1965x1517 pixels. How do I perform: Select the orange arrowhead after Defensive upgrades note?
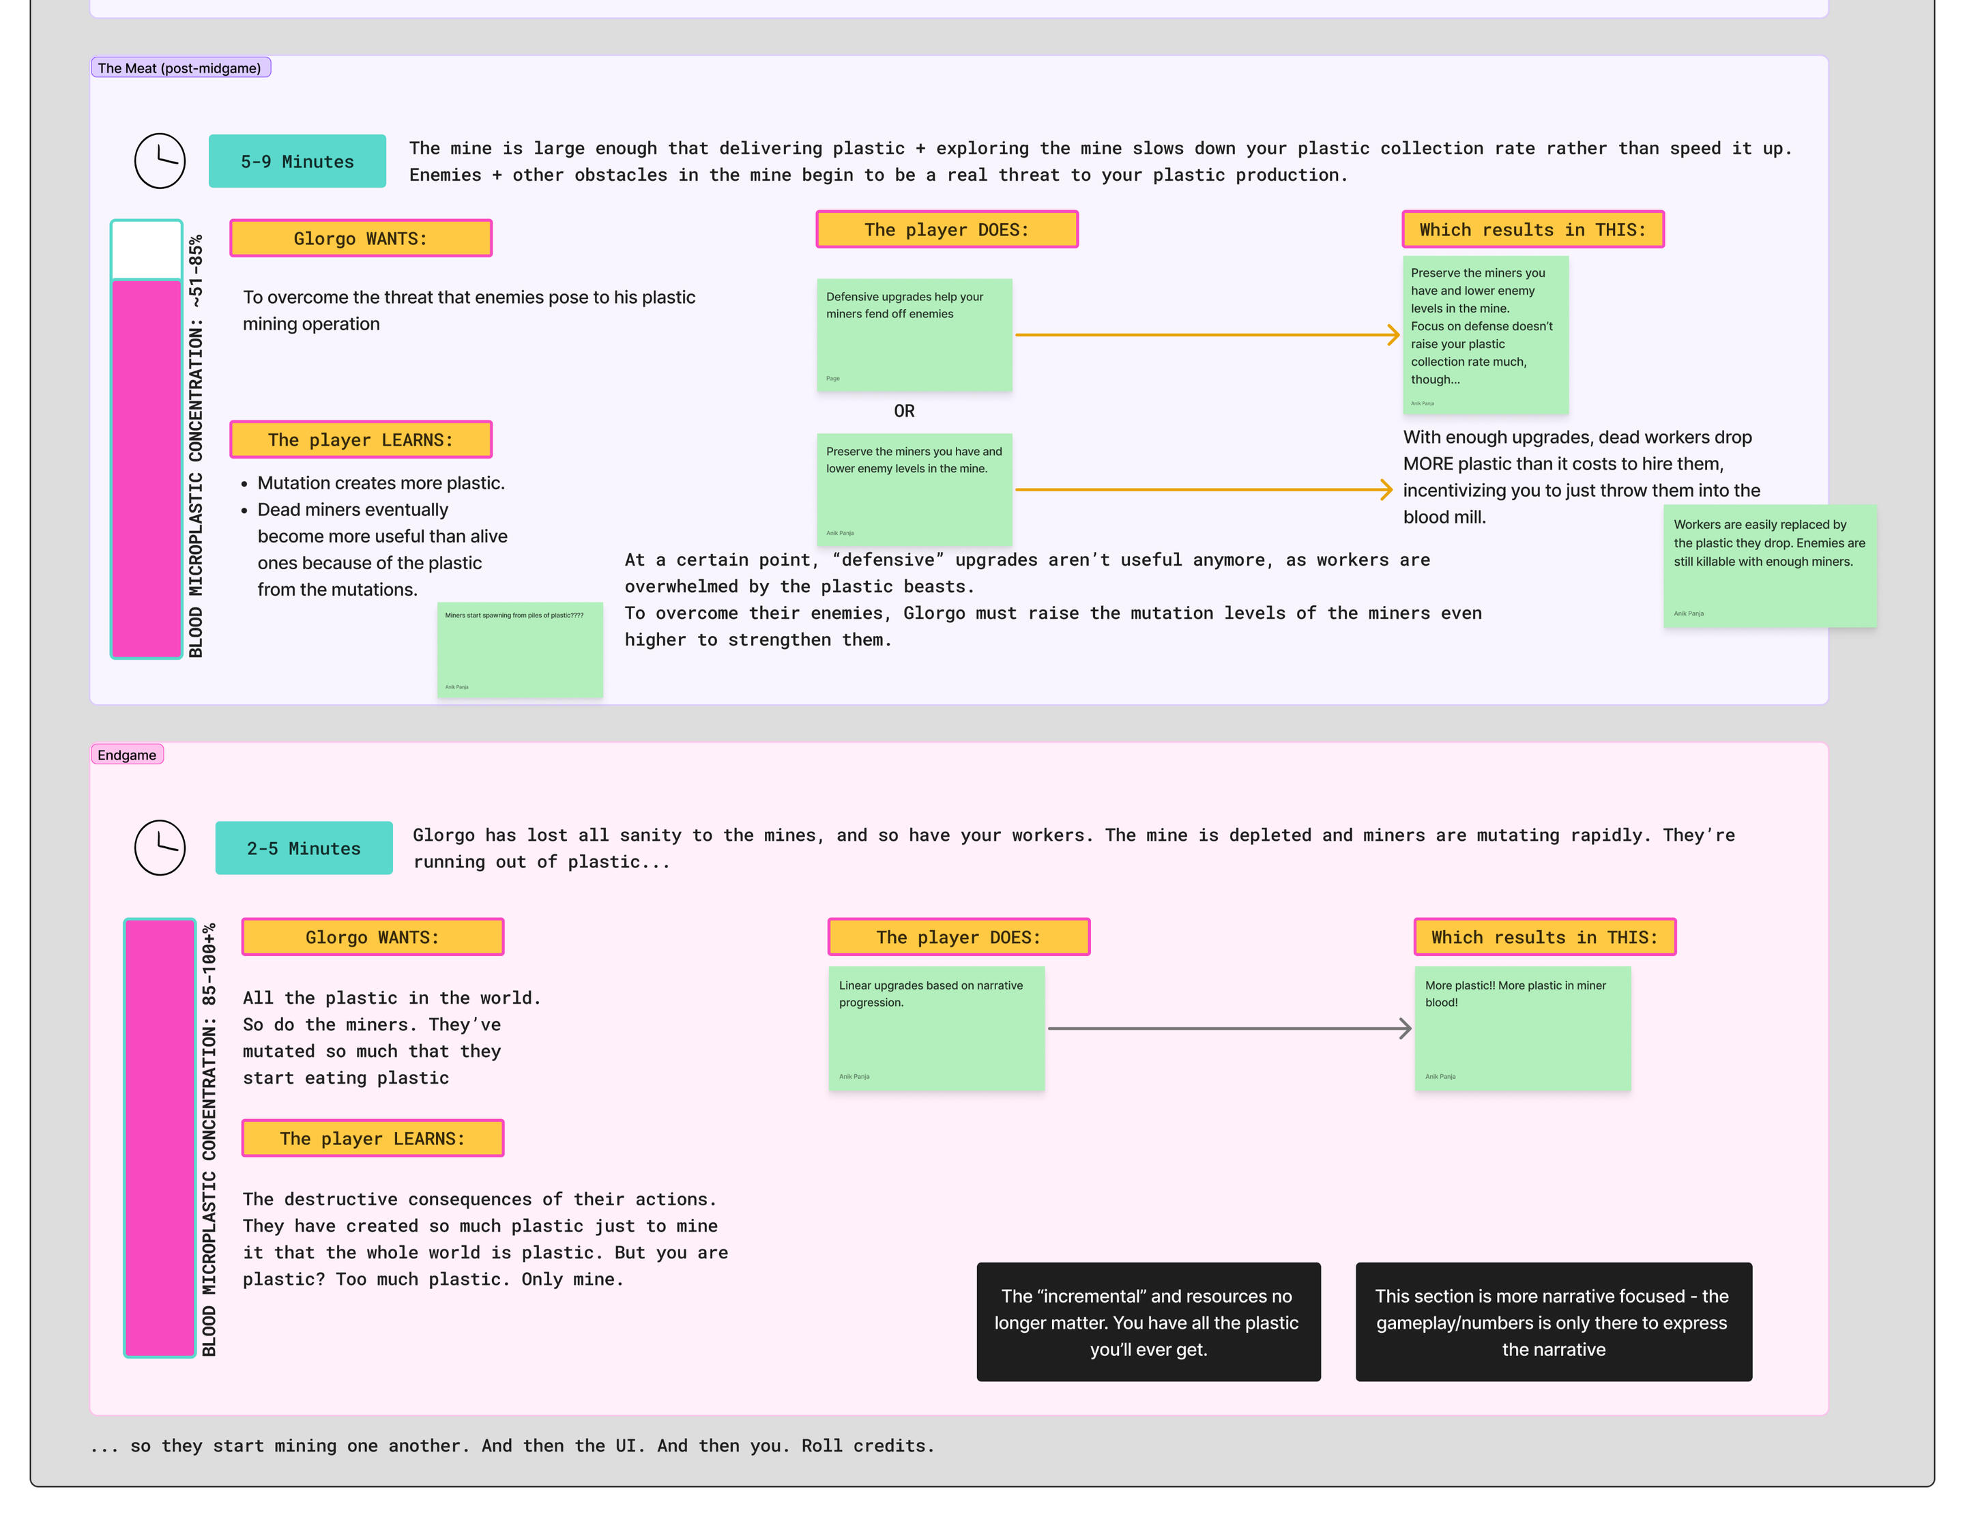click(1393, 334)
